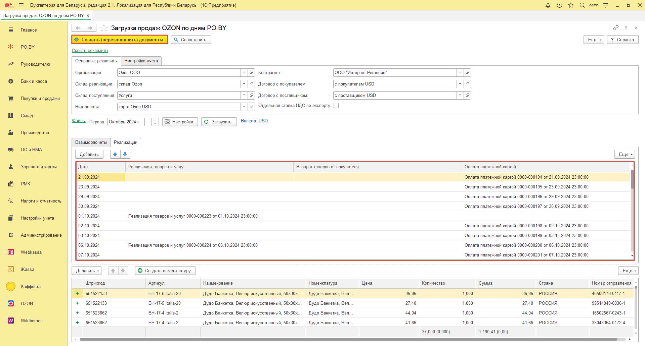Select the Реализации tab
Viewport: 645px width, 346px height.
(126, 142)
